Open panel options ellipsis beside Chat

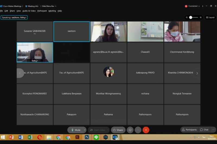(213, 130)
